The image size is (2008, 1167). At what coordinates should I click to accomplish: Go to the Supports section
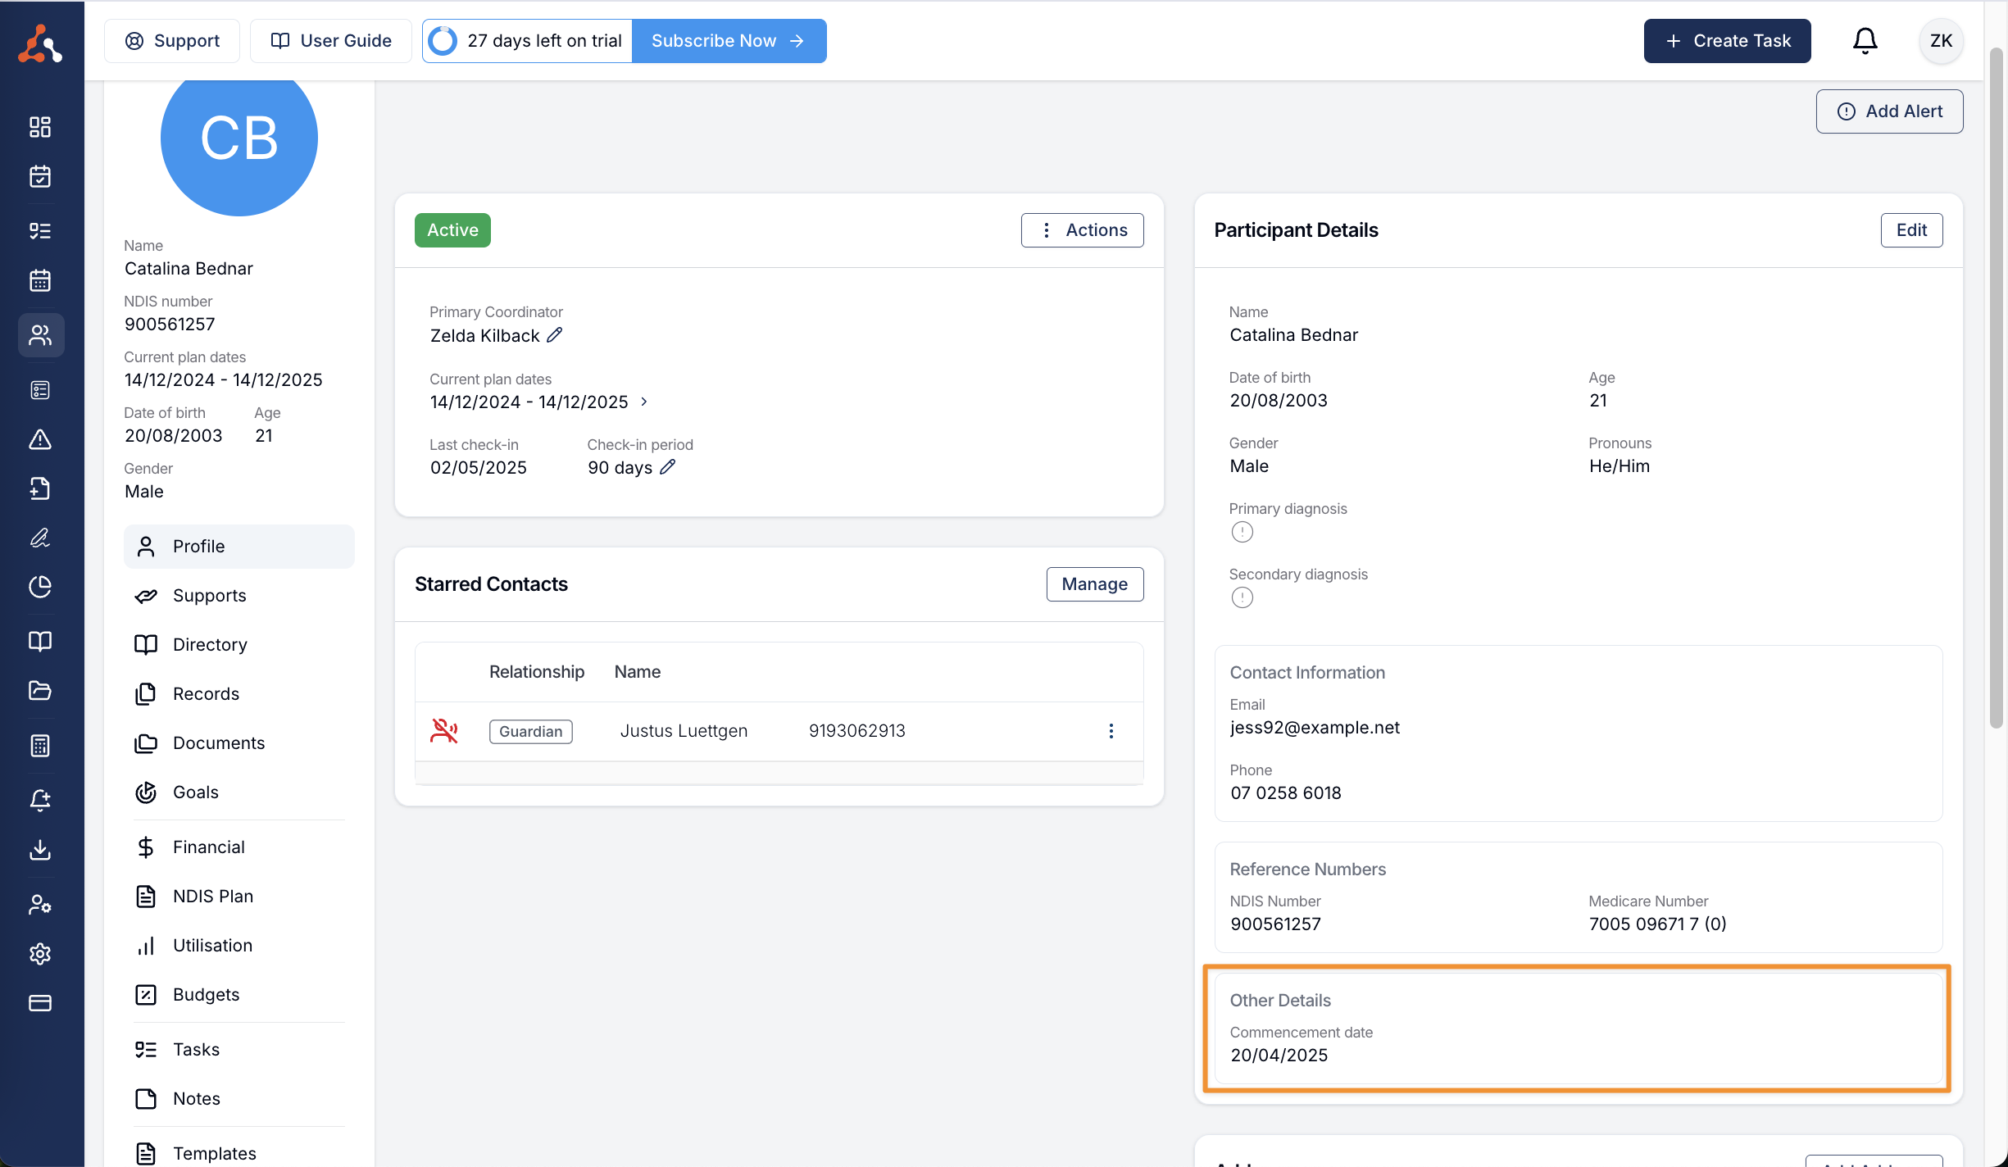(209, 596)
